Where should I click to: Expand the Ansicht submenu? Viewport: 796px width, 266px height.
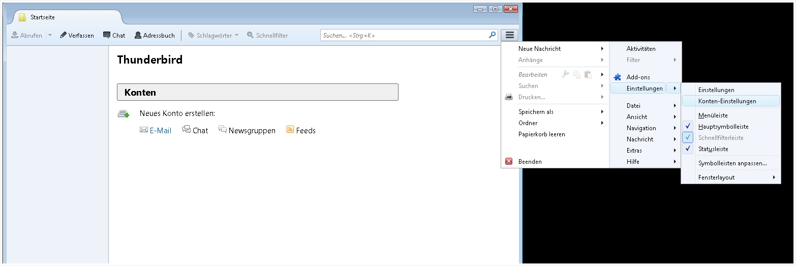(646, 117)
